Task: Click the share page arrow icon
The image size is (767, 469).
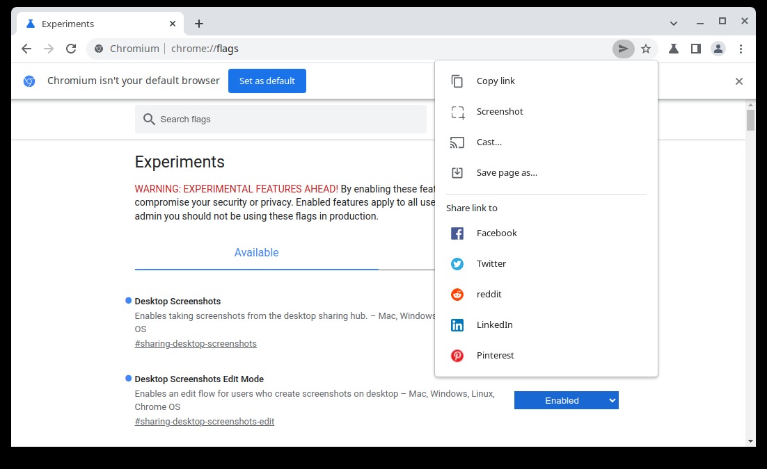Action: tap(623, 49)
